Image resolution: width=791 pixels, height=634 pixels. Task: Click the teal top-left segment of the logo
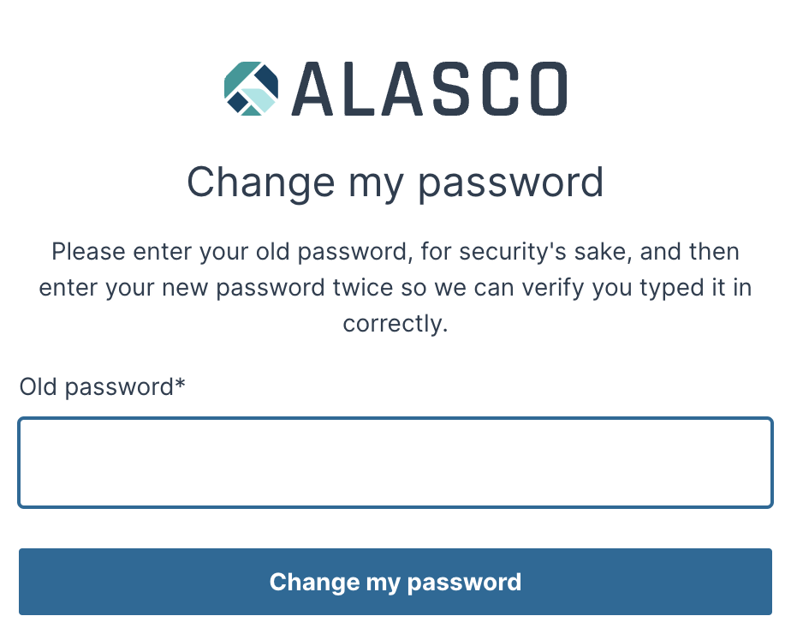pos(239,75)
